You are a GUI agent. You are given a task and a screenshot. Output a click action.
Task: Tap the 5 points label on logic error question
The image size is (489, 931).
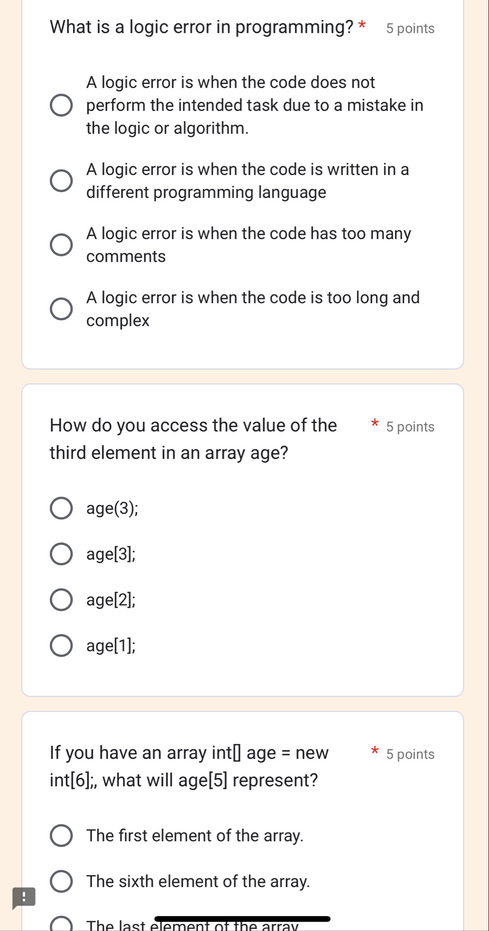[x=410, y=29]
